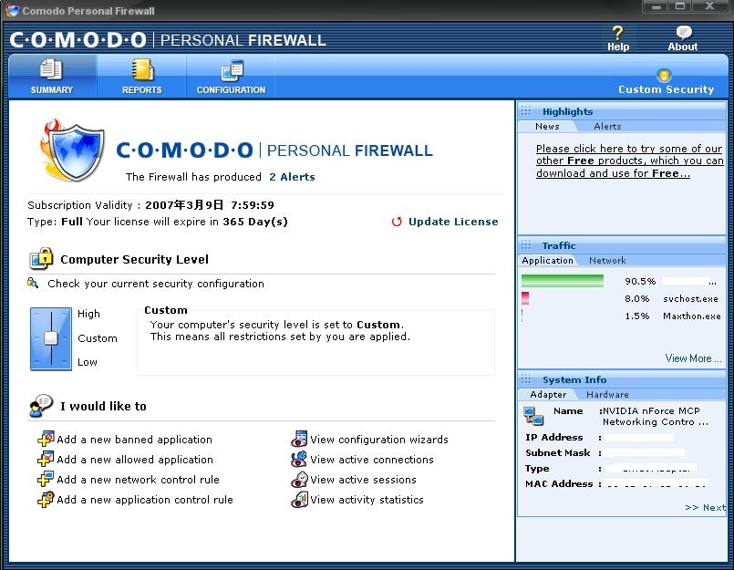Click the About speech bubble icon

coord(684,33)
